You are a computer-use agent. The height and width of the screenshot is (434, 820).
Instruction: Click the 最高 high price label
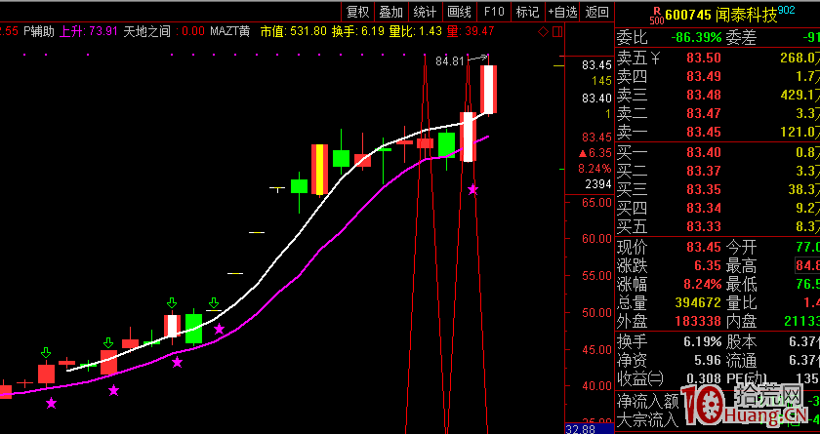pyautogui.click(x=742, y=266)
